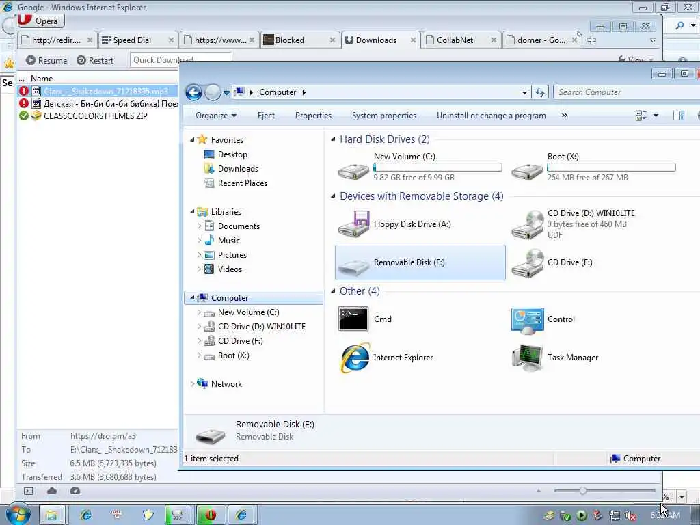This screenshot has width=700, height=525.
Task: Switch to the domer - Go... tab
Action: tap(541, 40)
